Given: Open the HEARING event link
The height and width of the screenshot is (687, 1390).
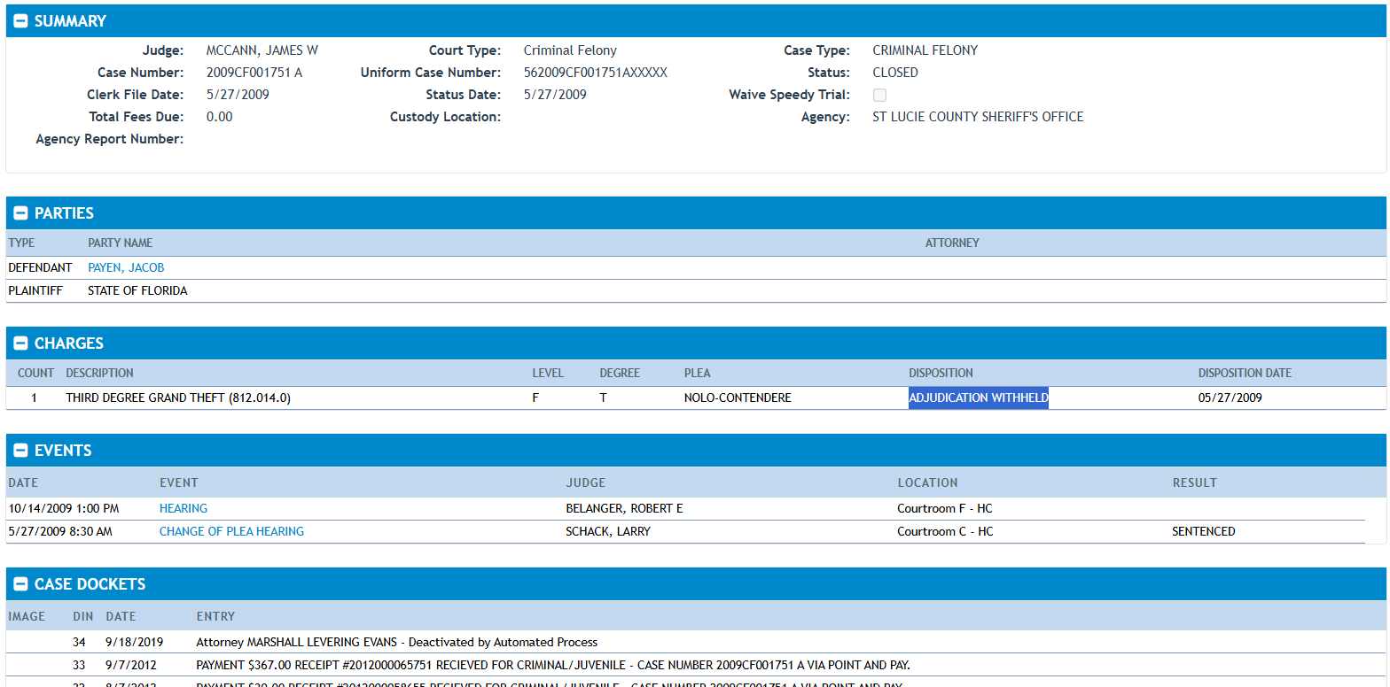Looking at the screenshot, I should tap(184, 509).
